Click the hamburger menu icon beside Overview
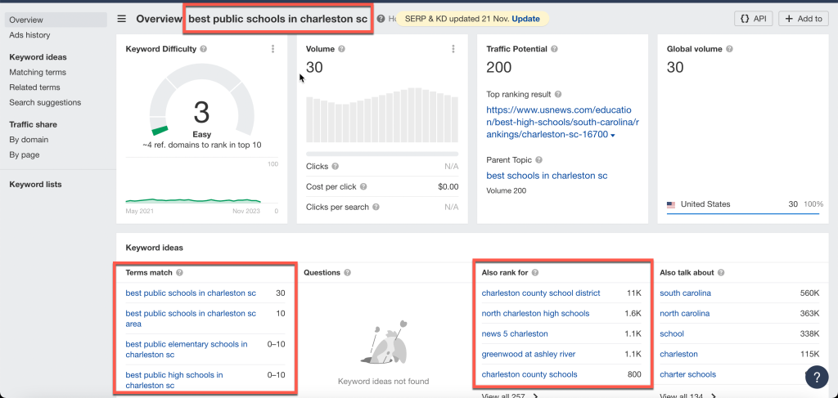 tap(122, 19)
